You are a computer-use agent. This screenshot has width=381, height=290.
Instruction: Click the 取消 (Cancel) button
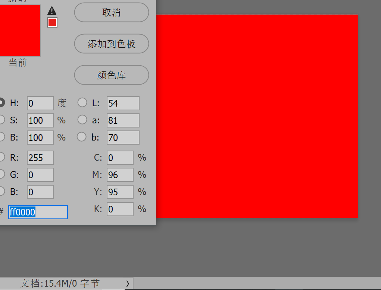[x=112, y=12]
